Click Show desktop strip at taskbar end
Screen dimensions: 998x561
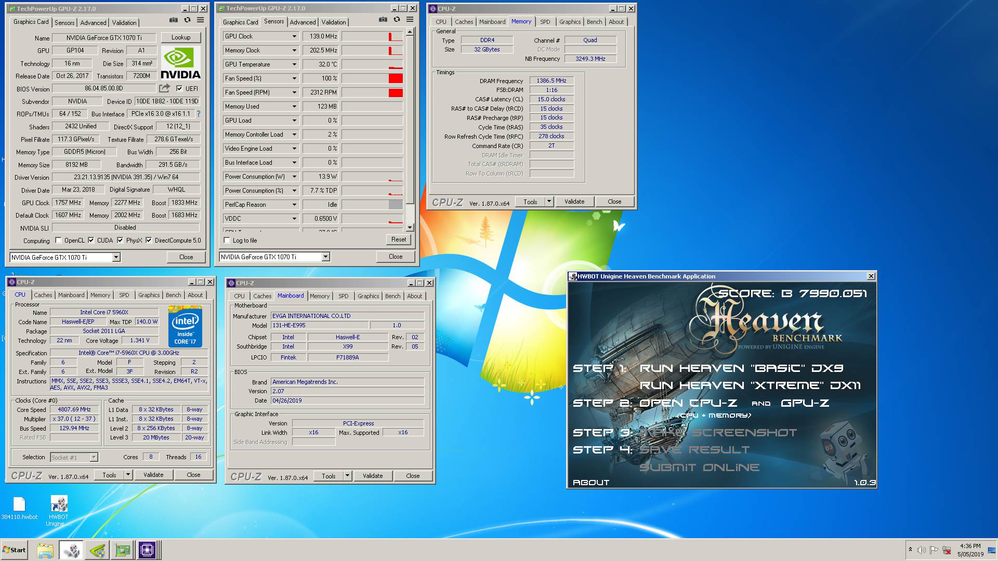tap(992, 550)
